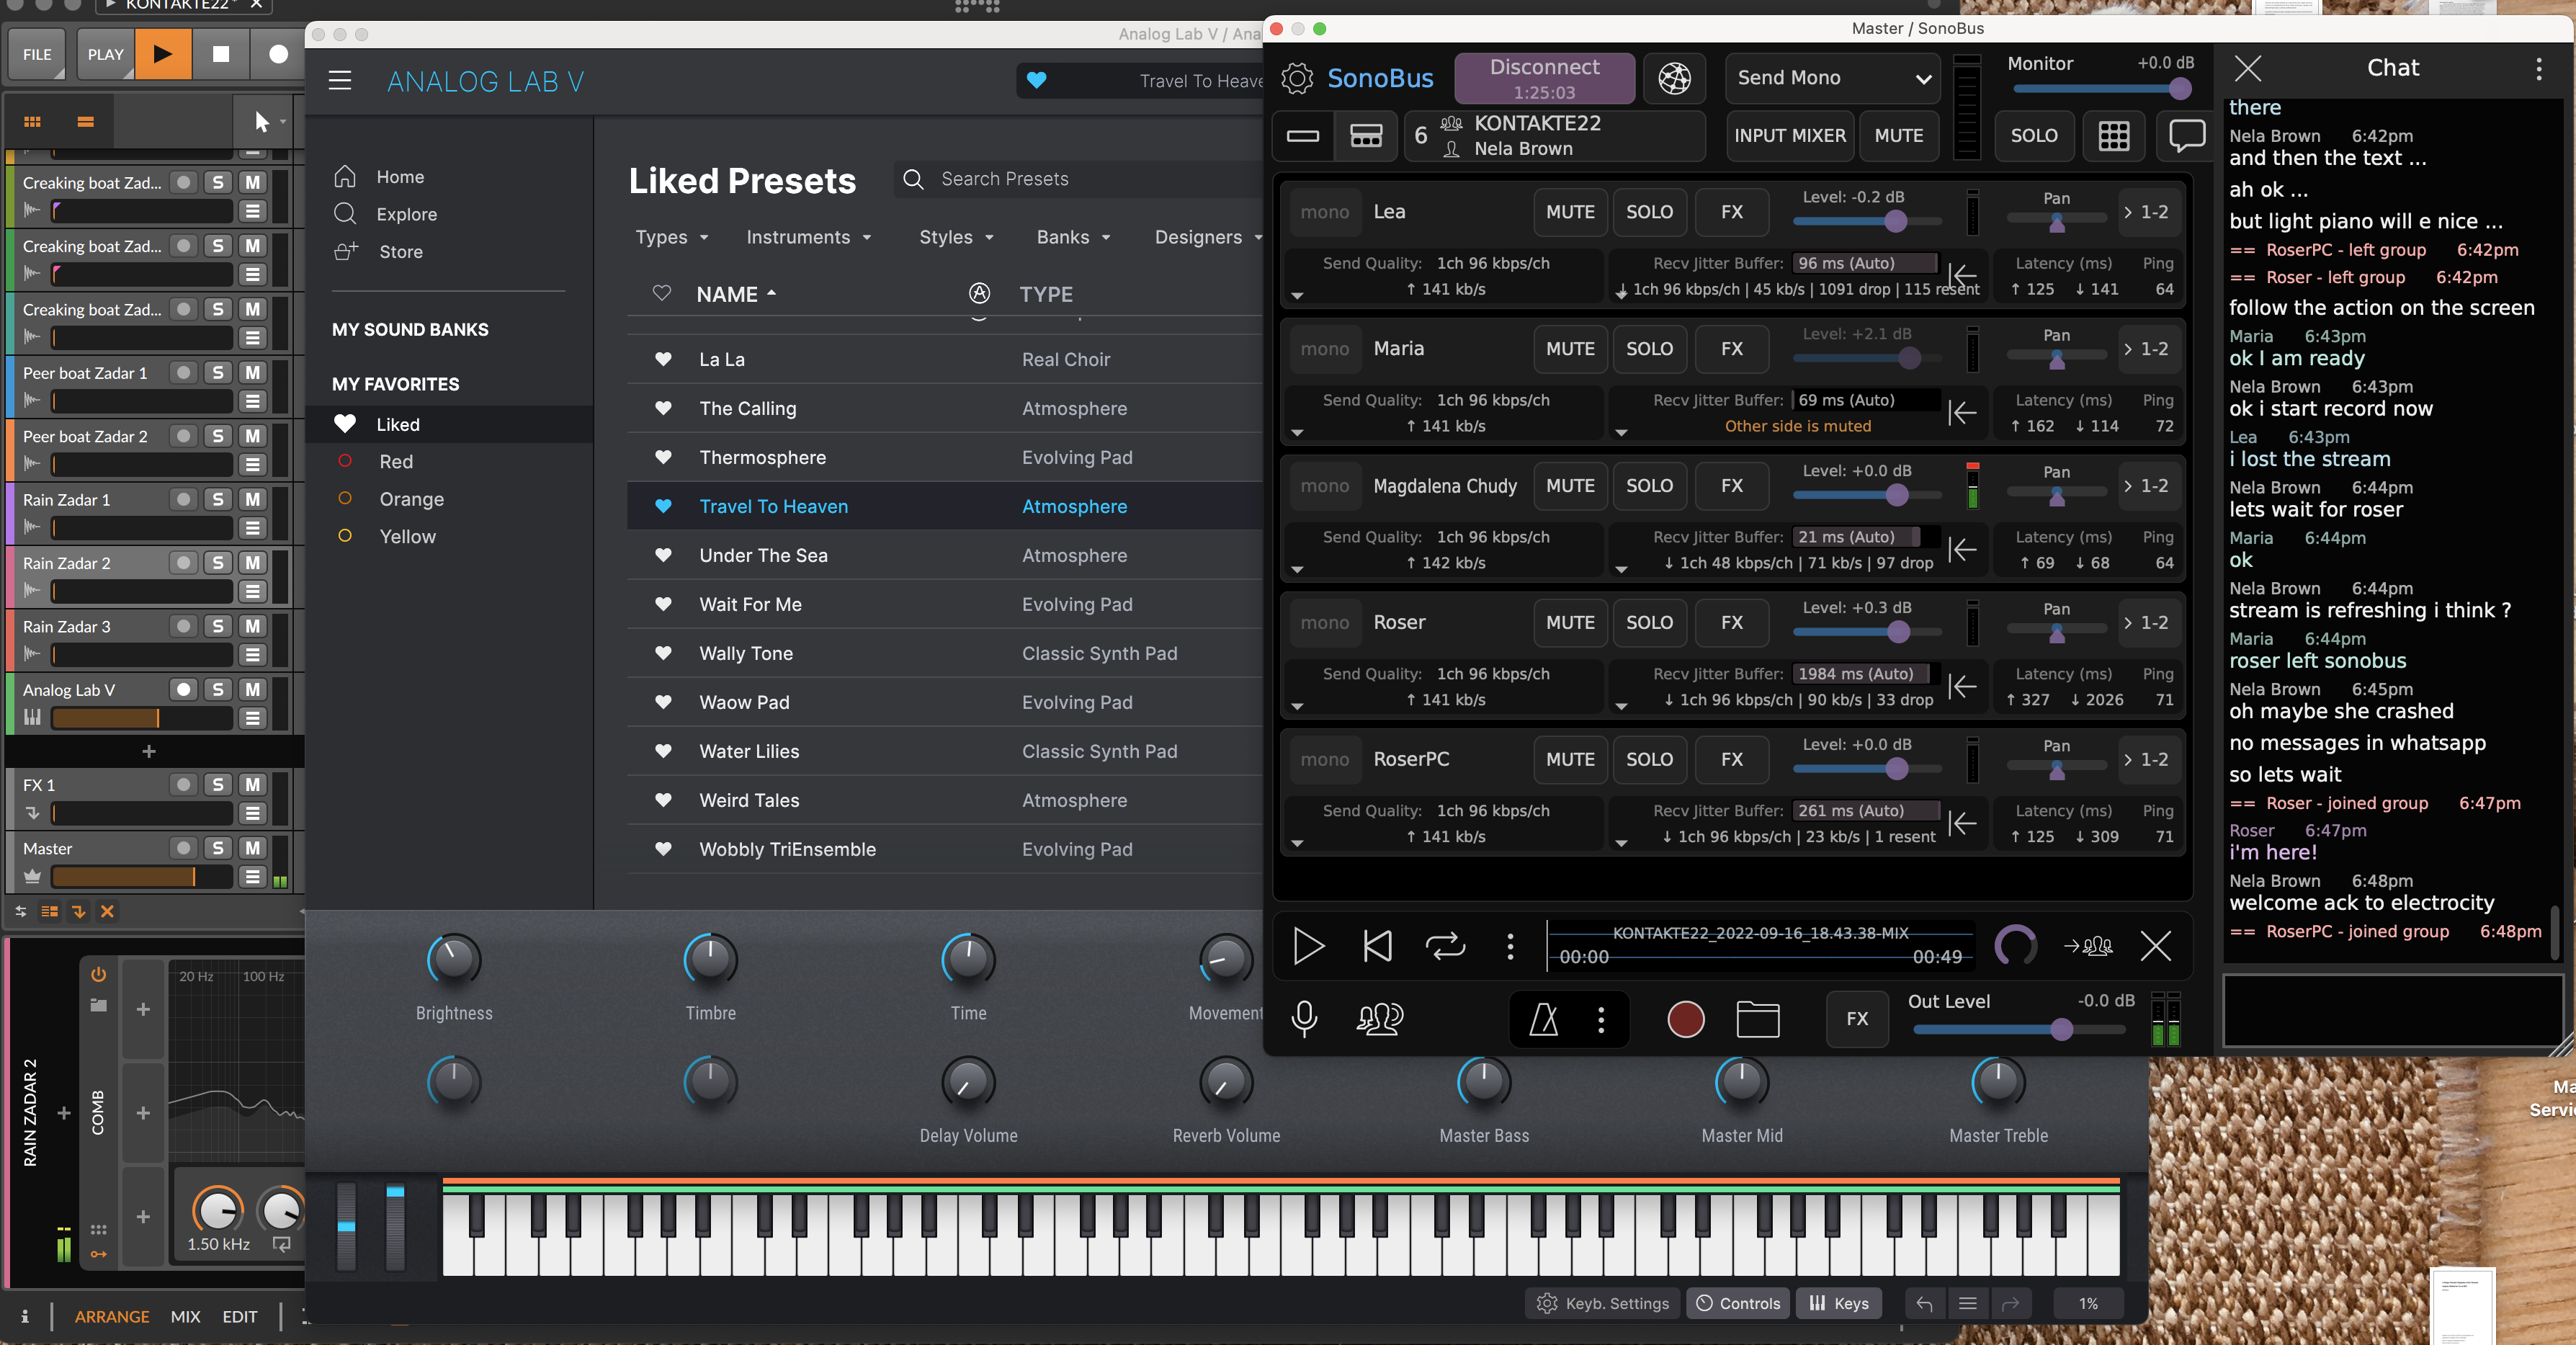
Task: Open the Send Mono dropdown
Action: pos(1832,78)
